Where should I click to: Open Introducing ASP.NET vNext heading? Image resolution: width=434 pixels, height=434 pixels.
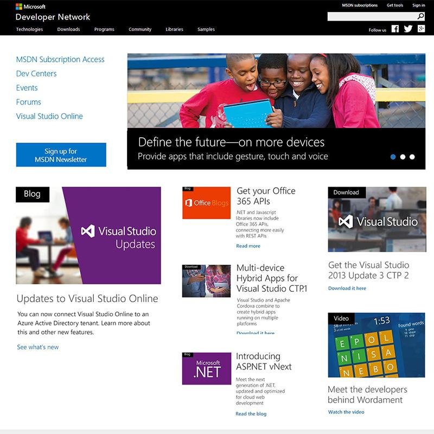coord(264,361)
